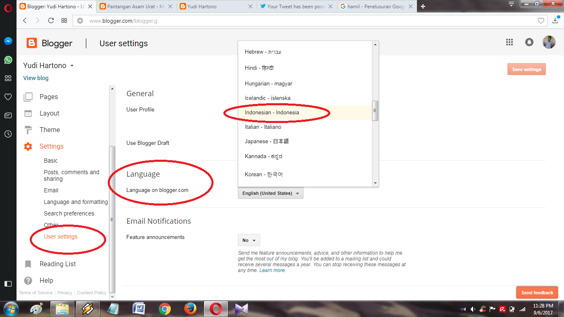Image resolution: width=564 pixels, height=317 pixels.
Task: Choose Icelandic - íslenska from the list
Action: coord(305,98)
